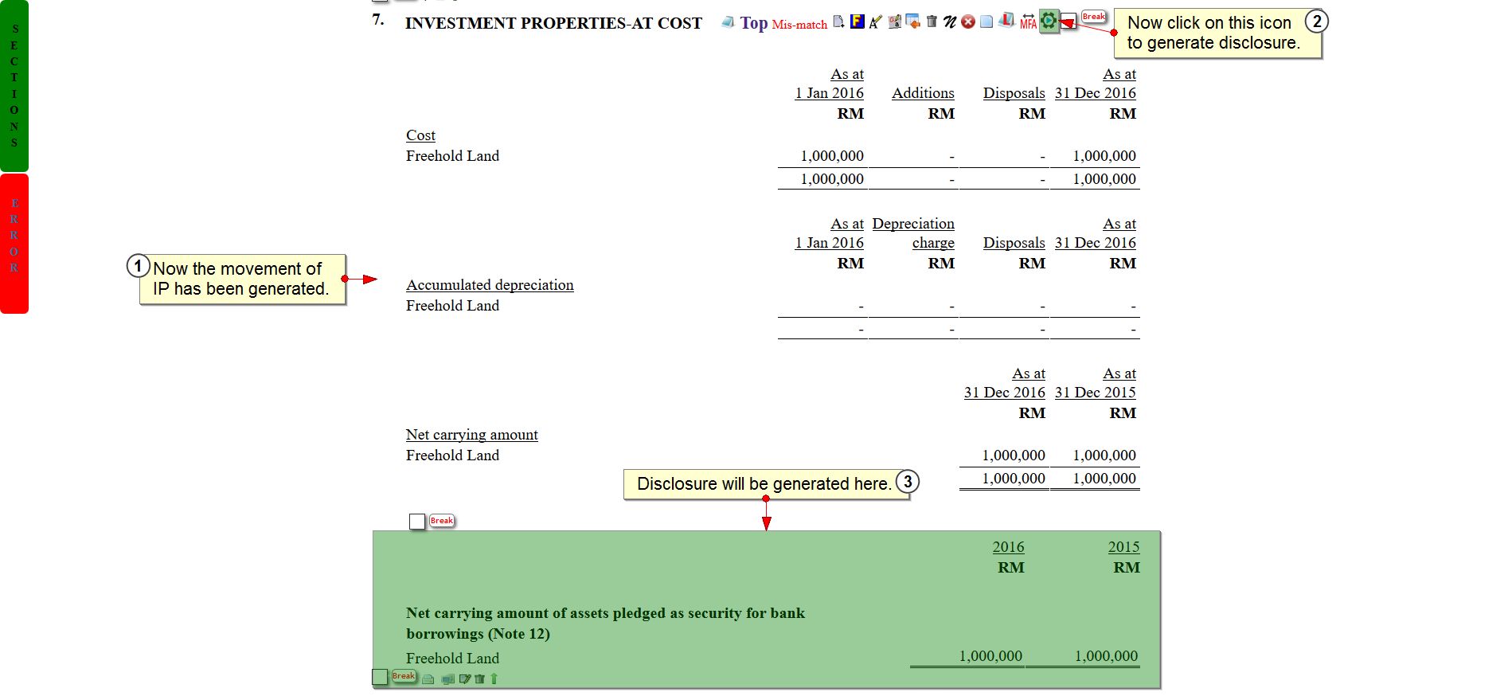Viewport: 1508px width, 696px height.
Task: Tick the checkbox above the green disclosure box
Action: pyautogui.click(x=417, y=522)
